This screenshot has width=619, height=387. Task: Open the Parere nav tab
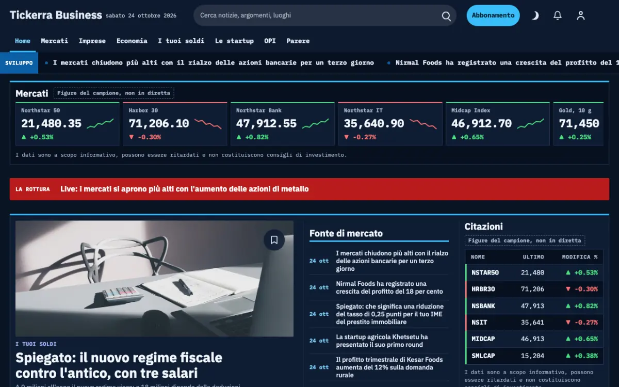298,41
